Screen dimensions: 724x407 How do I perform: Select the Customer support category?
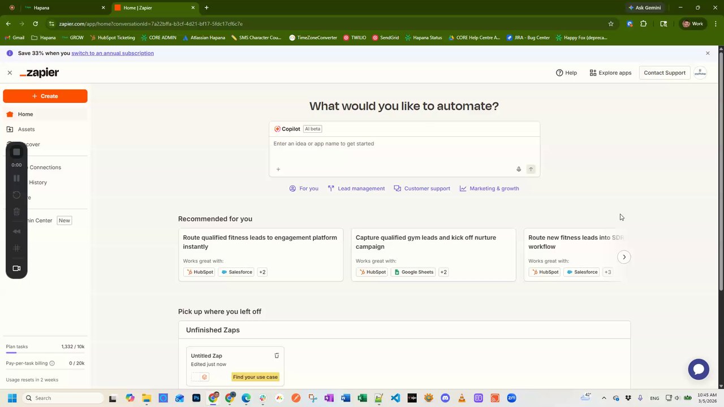pos(422,189)
